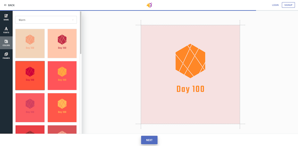
Task: Select the orange-red swatch with yellow-orange hexagon
Action: pyautogui.click(x=62, y=108)
